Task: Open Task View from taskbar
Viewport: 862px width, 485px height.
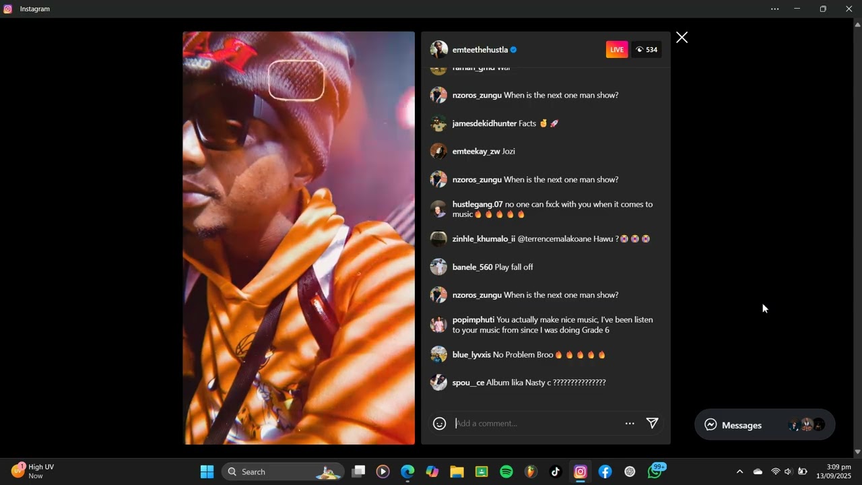Action: point(358,472)
